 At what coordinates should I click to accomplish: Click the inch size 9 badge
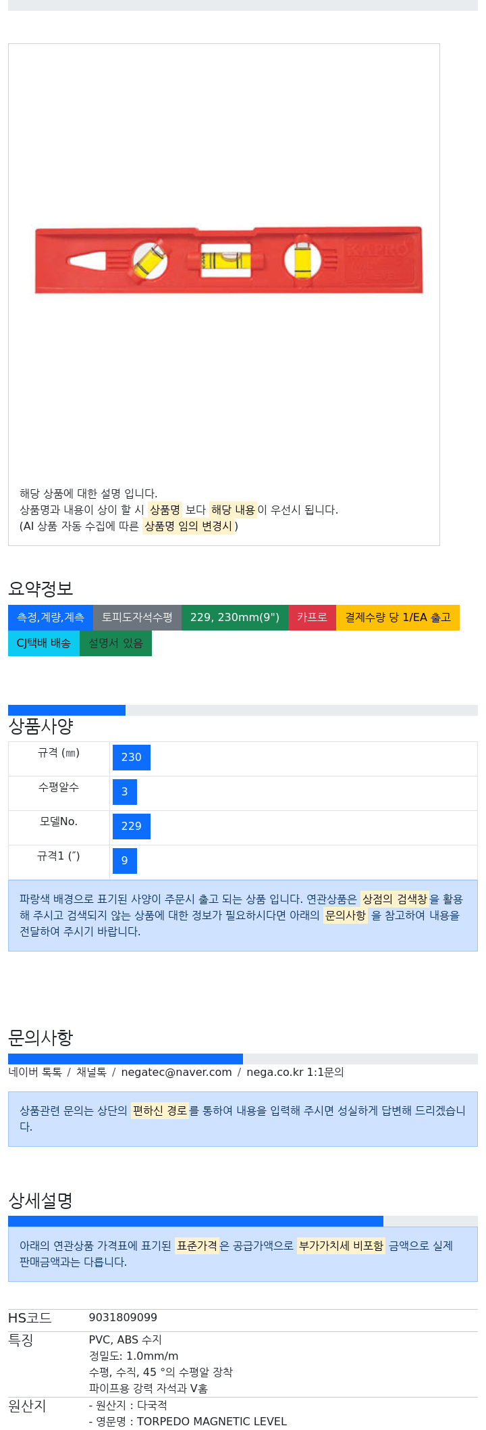tap(125, 861)
